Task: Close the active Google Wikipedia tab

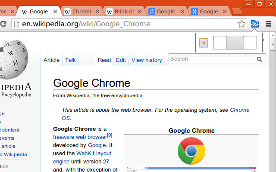Action: point(55,12)
